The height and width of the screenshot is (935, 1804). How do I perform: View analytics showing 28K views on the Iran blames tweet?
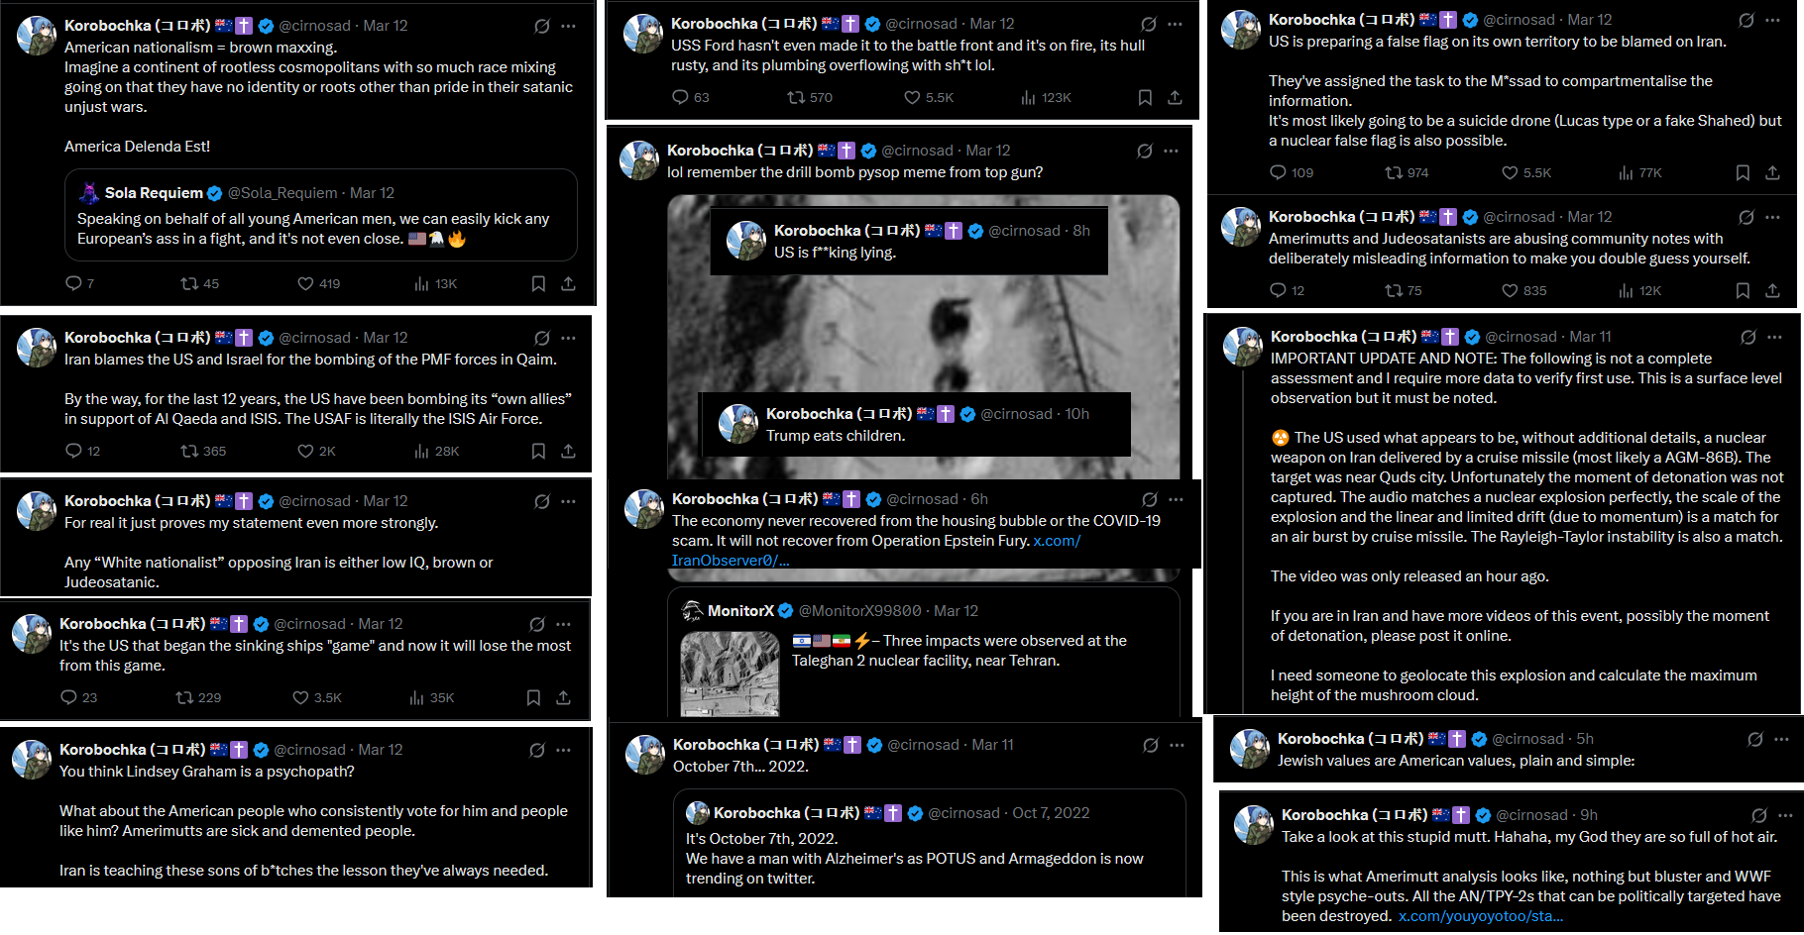[435, 451]
